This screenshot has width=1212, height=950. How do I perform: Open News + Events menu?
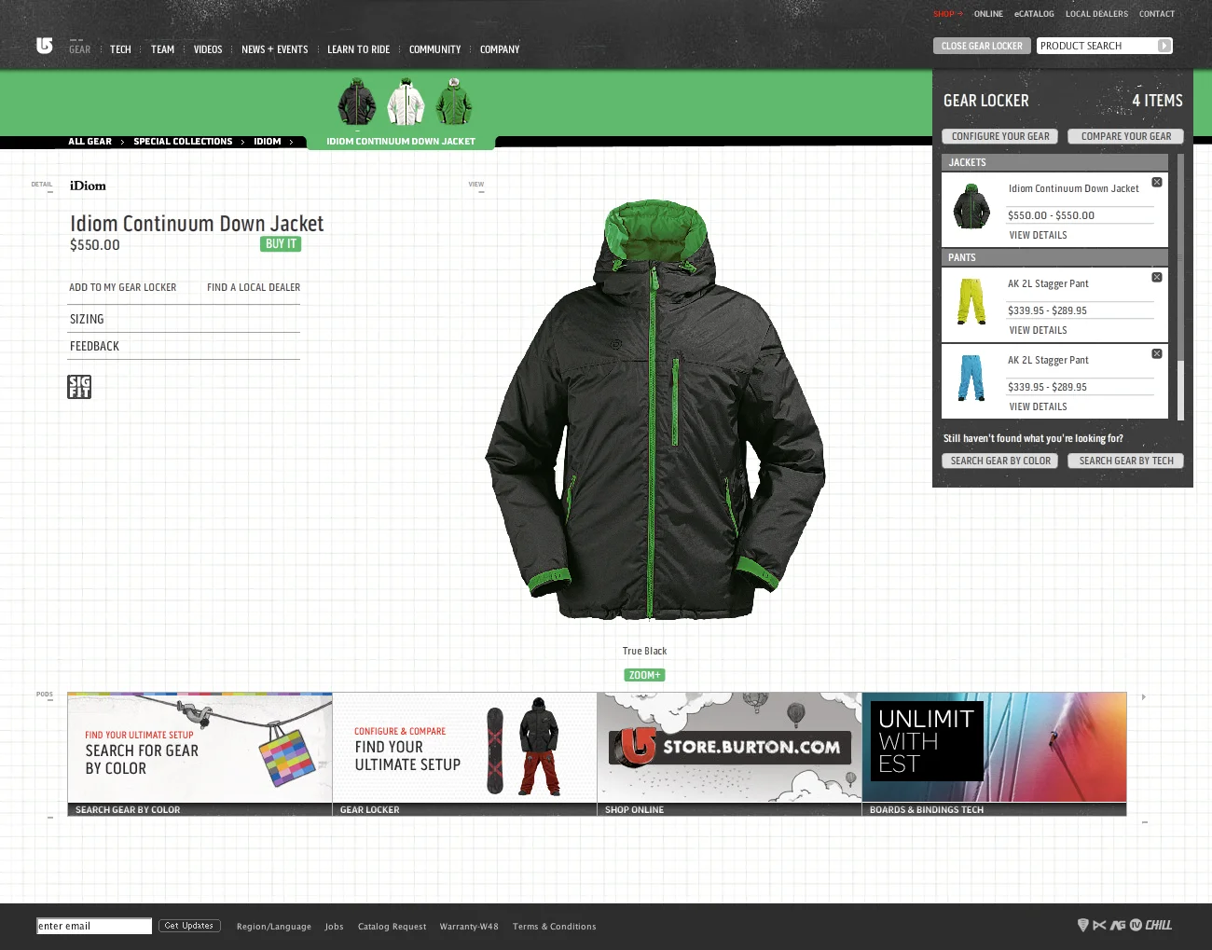coord(274,49)
